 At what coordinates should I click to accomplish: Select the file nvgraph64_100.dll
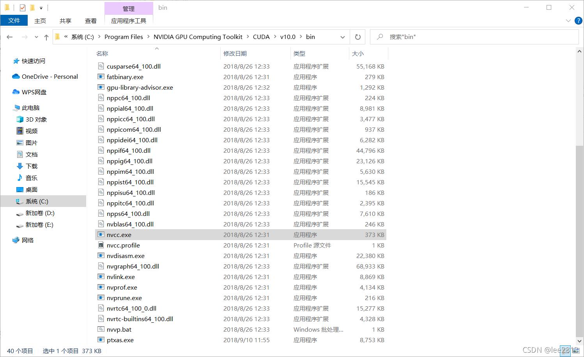[x=133, y=266]
